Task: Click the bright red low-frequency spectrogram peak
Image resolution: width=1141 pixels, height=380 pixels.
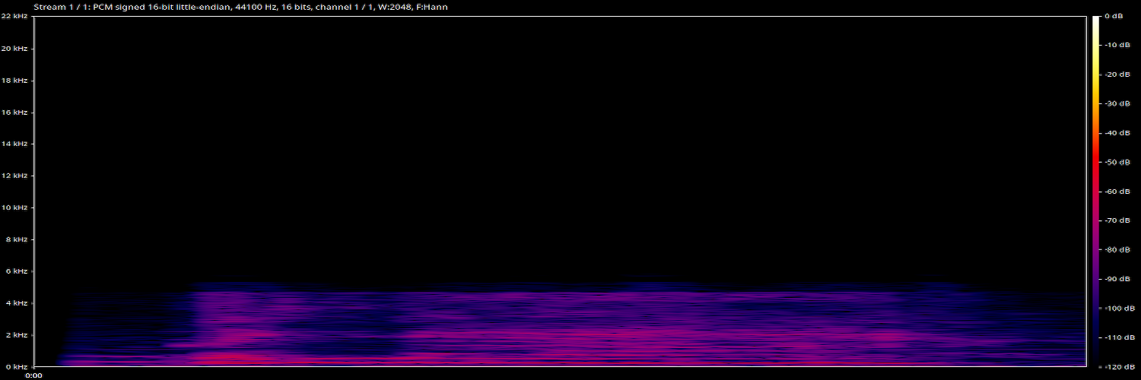Action: click(228, 357)
